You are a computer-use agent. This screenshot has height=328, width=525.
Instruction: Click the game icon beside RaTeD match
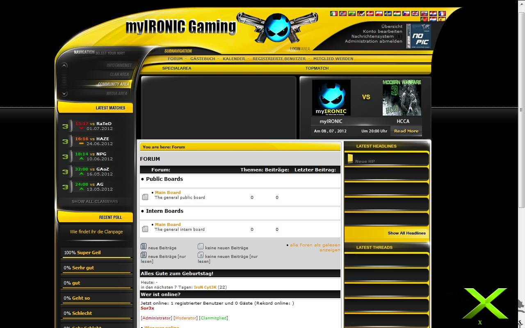65,126
